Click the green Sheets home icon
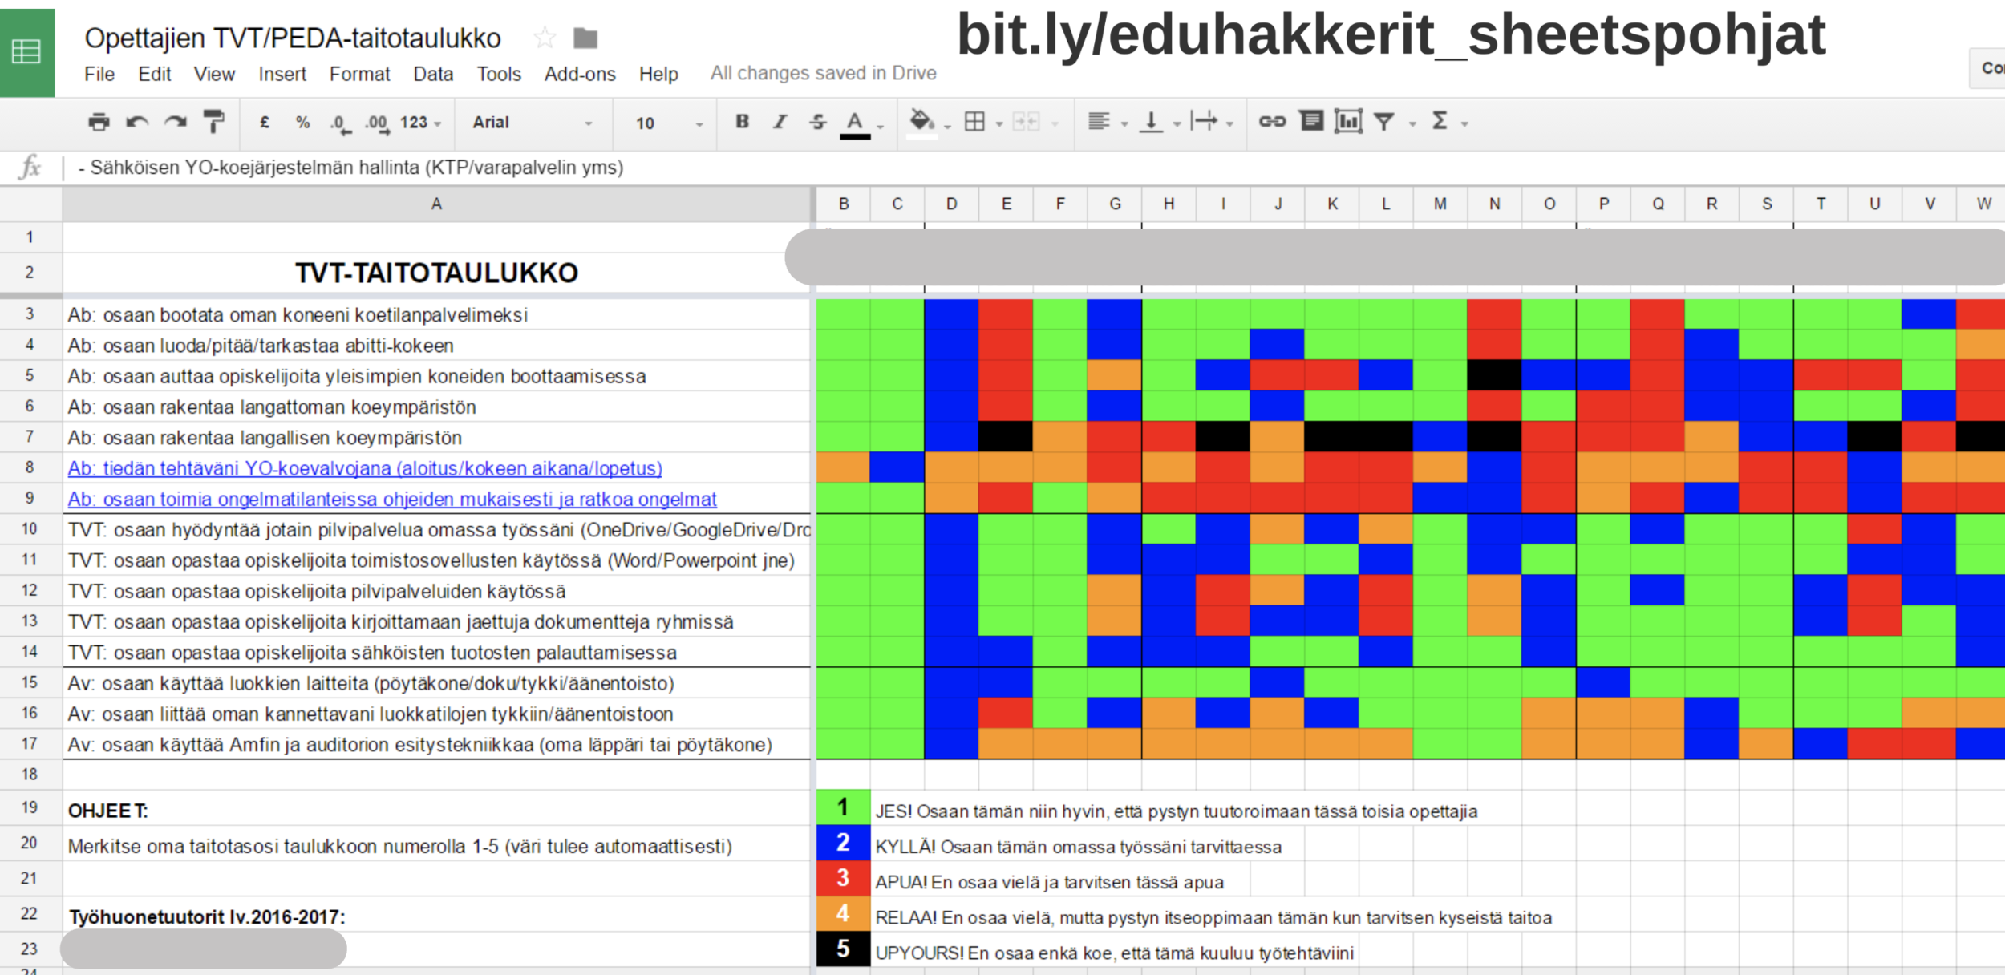This screenshot has width=2005, height=975. (x=26, y=52)
